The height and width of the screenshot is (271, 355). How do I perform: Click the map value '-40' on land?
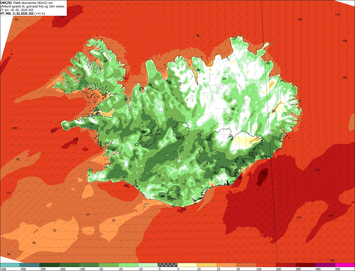[233, 109]
